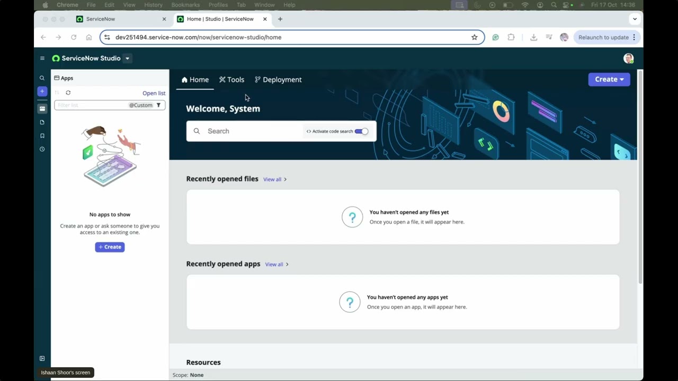
Task: Bookmark this page with the star icon
Action: pyautogui.click(x=474, y=37)
